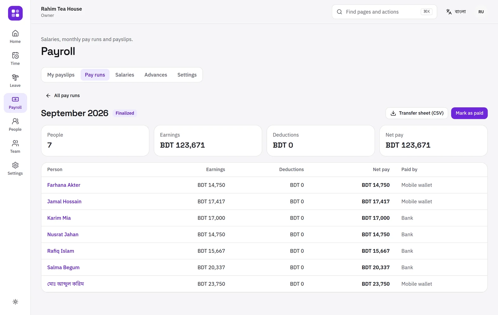
Task: Open Farhana Akter's payslip
Action: 64,185
